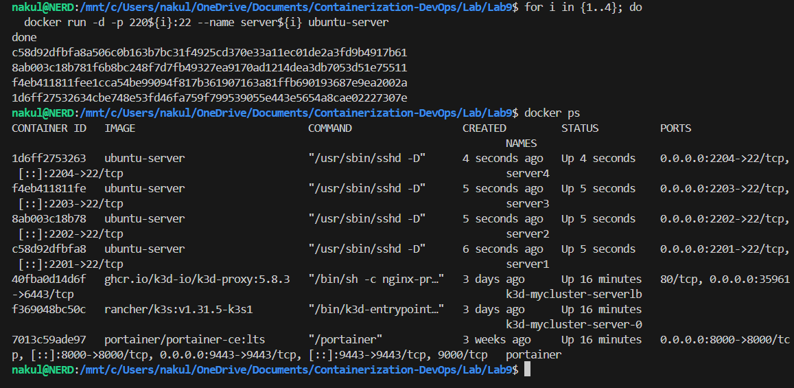The height and width of the screenshot is (388, 794).
Task: Click the PORTS column header
Action: (675, 128)
